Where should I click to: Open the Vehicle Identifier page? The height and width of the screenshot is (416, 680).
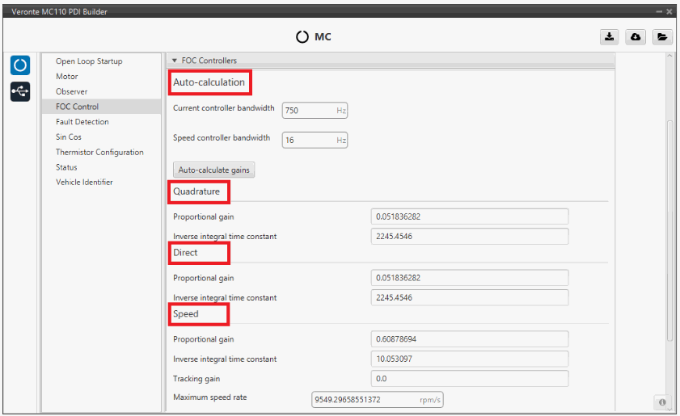pyautogui.click(x=84, y=183)
